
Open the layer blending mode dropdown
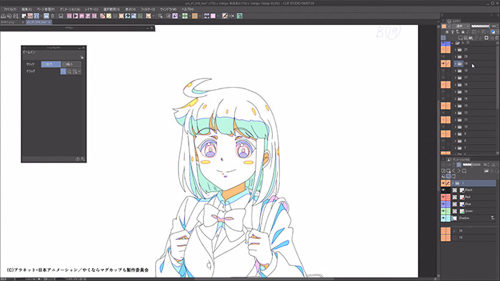tap(462, 26)
